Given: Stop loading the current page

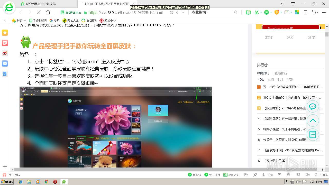Looking at the screenshot, I should click(x=39, y=12).
